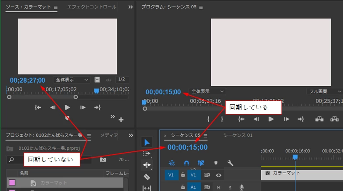343x191 pixels.
Task: Step back one frame in Source monitor
Action: 53,107
